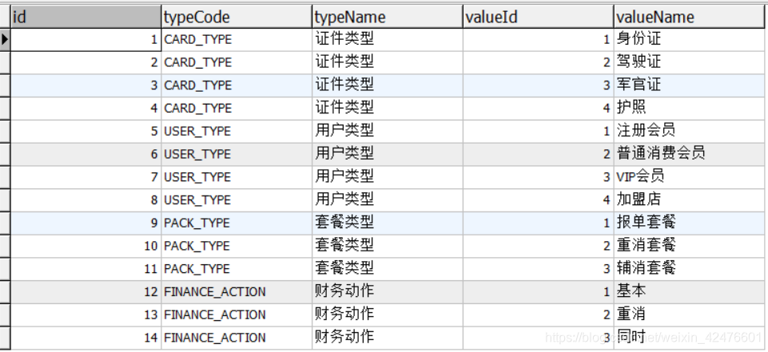
Task: Select the id cell containing 1
Action: (86, 40)
